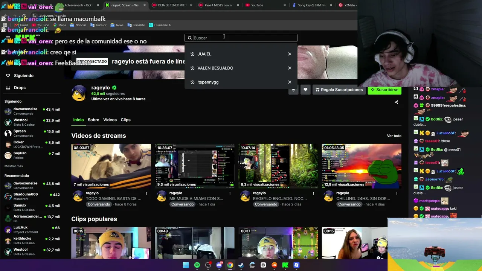Open options menu for TODO GAMING video

[x=146, y=193]
